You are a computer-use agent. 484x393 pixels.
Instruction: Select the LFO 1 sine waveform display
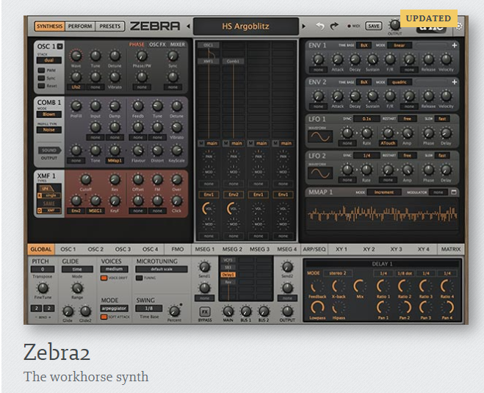click(x=320, y=137)
